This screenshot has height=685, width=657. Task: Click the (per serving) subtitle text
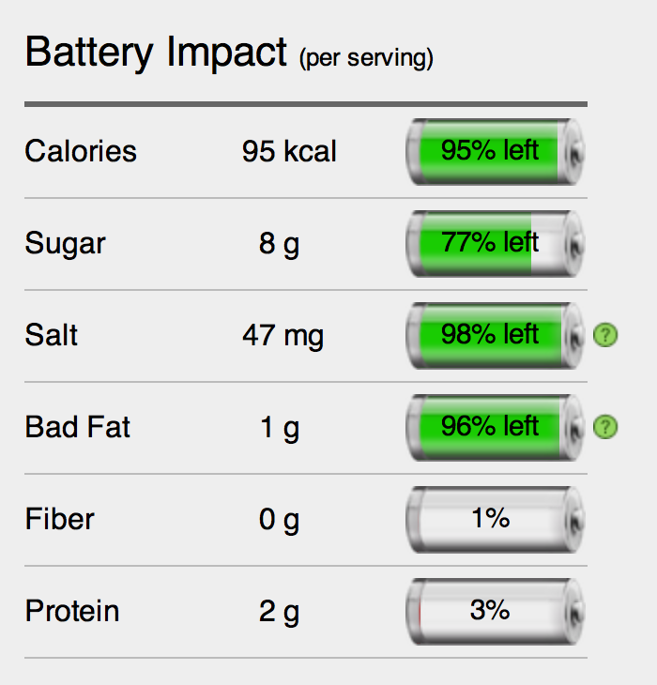(x=366, y=58)
